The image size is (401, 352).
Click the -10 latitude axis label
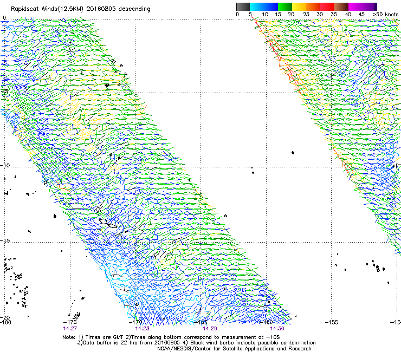click(5, 165)
